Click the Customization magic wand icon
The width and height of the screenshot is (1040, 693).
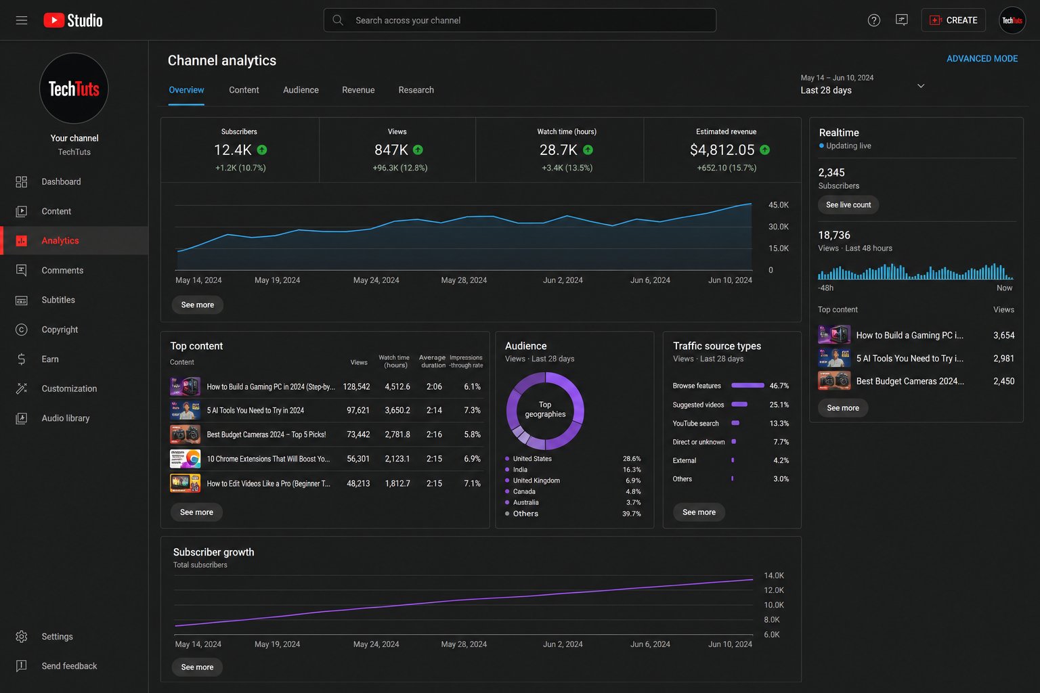[22, 388]
